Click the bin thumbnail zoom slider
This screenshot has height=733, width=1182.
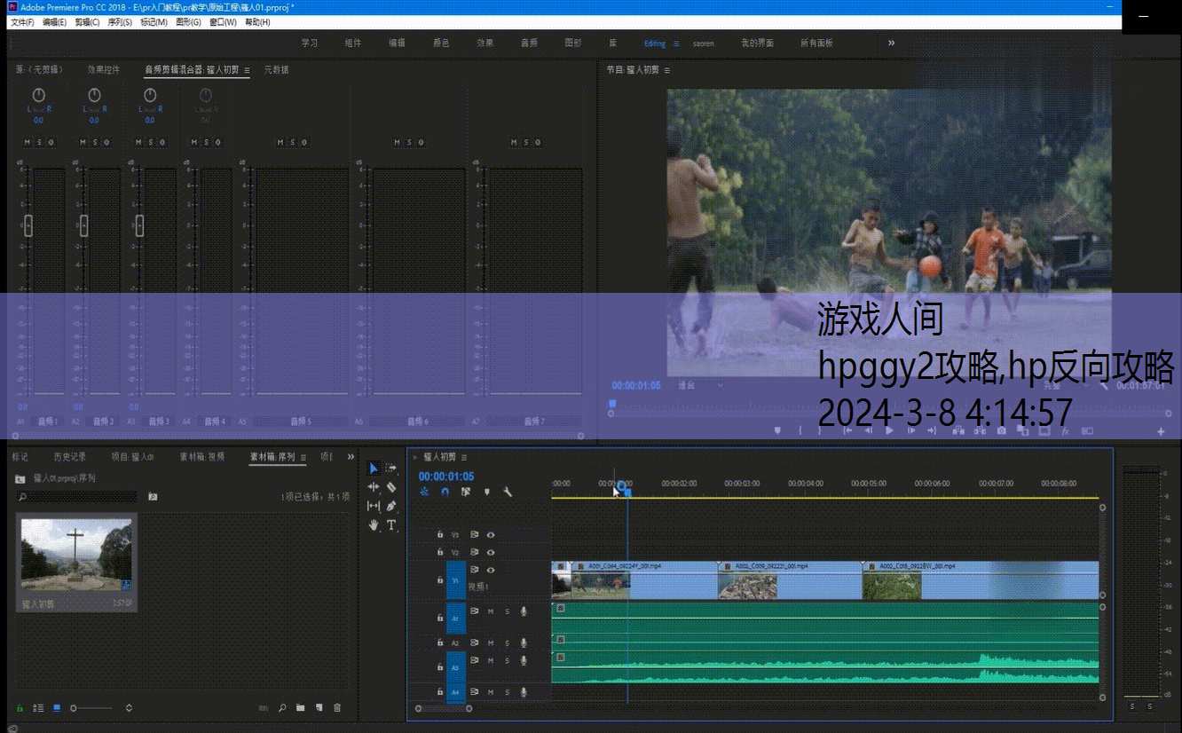91,707
